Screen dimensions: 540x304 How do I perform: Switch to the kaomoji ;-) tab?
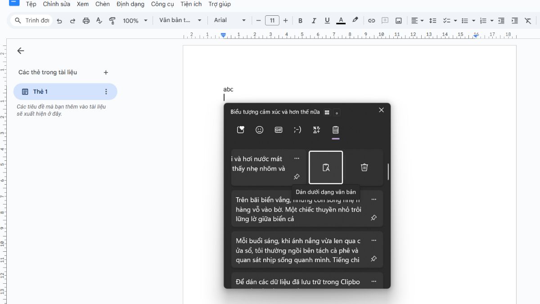click(297, 130)
